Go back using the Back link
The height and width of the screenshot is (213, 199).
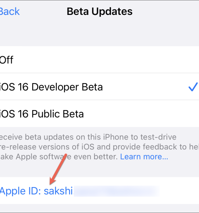coord(10,11)
